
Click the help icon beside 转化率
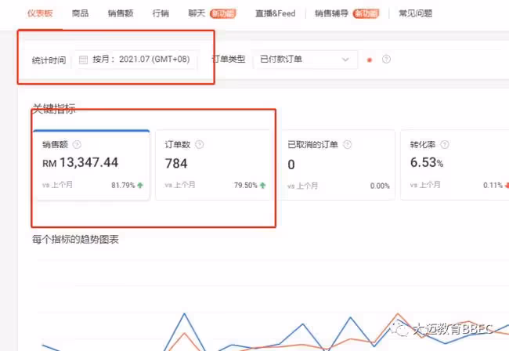pyautogui.click(x=445, y=144)
